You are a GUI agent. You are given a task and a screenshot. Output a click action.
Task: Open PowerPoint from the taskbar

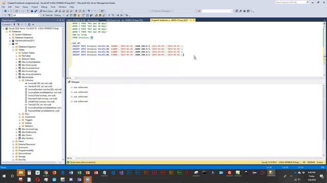pyautogui.click(x=87, y=173)
